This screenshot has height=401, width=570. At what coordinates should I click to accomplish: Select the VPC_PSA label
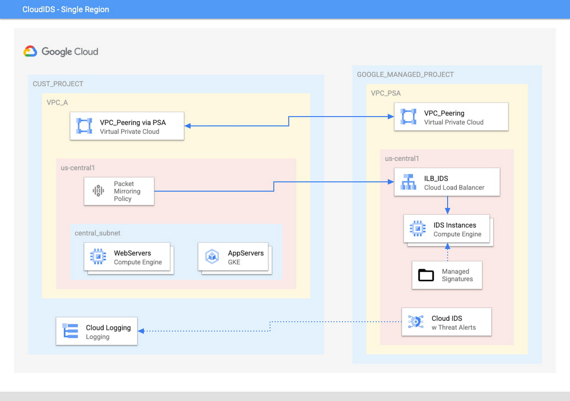point(386,93)
